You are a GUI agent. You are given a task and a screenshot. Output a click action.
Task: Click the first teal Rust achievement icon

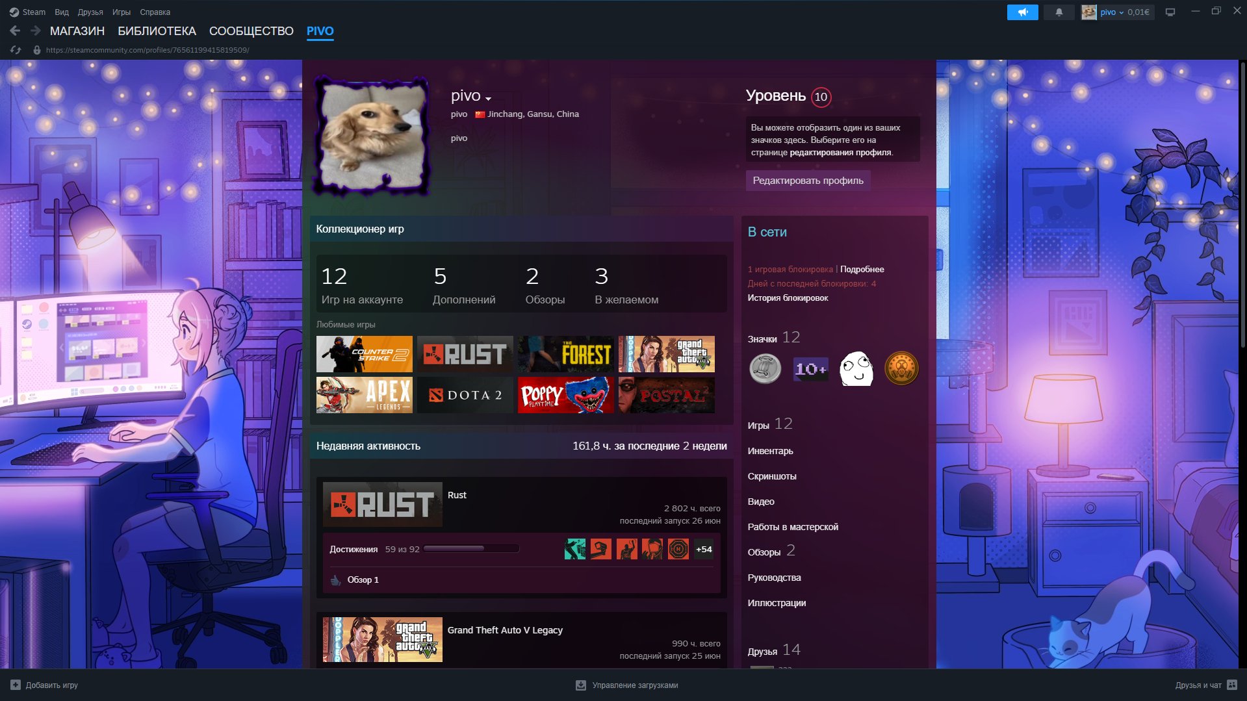pyautogui.click(x=574, y=549)
